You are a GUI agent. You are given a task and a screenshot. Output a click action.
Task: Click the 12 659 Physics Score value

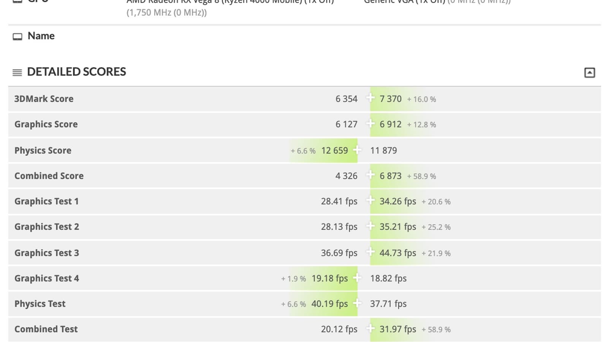coord(334,150)
